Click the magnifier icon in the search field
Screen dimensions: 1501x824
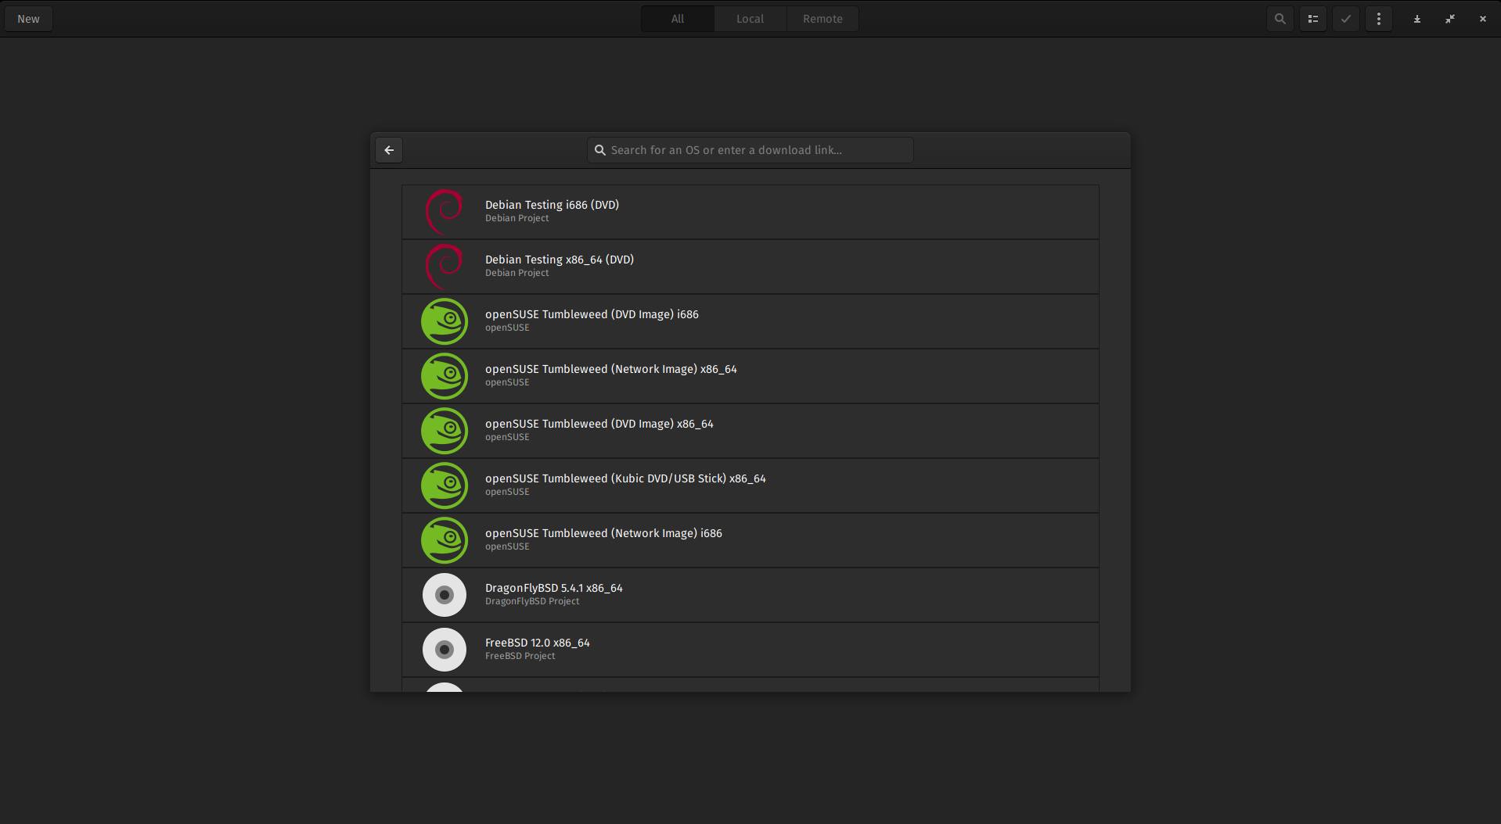(600, 150)
